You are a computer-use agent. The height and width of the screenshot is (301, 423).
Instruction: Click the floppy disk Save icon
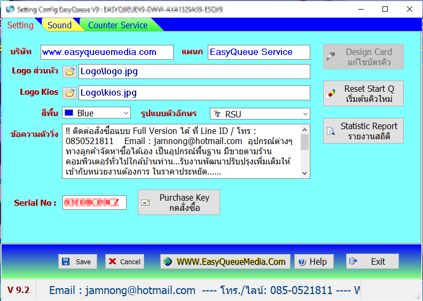click(x=66, y=262)
